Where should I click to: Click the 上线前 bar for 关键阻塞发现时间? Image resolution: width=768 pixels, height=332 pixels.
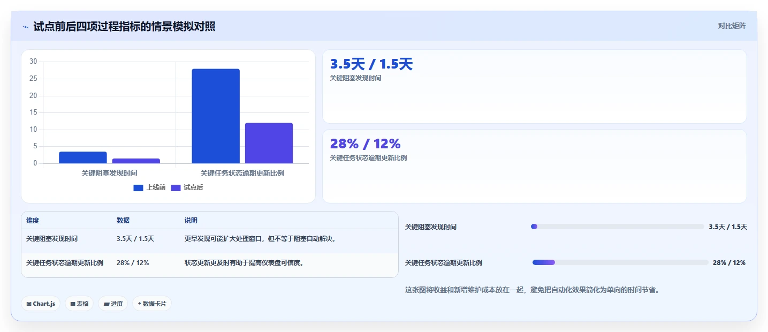click(83, 157)
